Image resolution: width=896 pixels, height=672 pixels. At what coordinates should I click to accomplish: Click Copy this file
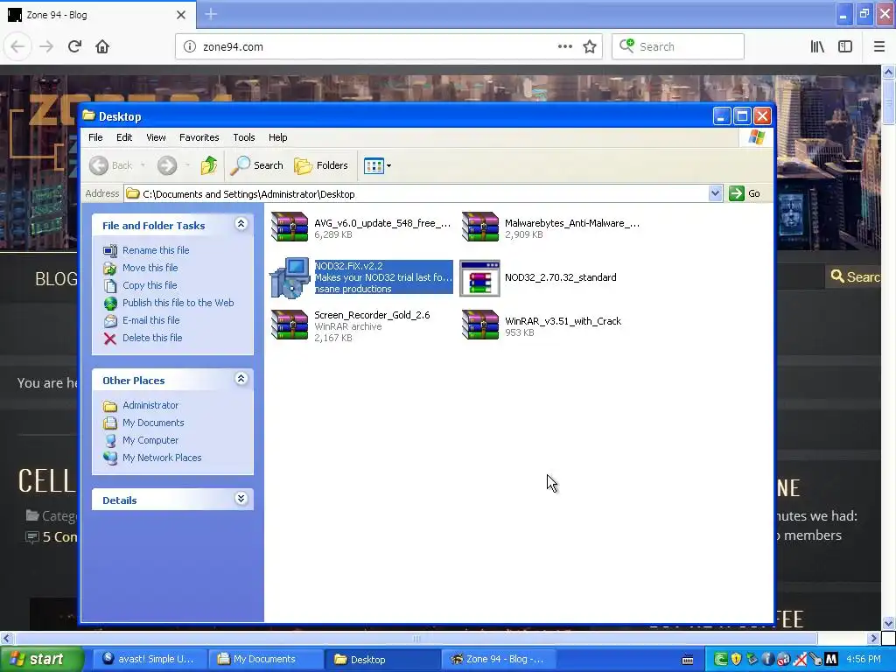point(150,285)
